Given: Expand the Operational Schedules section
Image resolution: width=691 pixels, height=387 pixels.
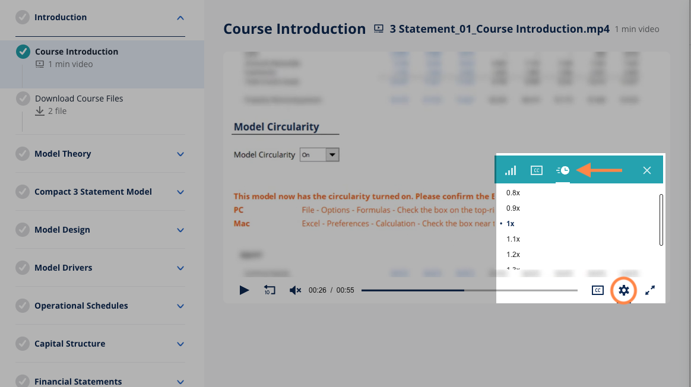Looking at the screenshot, I should point(180,306).
